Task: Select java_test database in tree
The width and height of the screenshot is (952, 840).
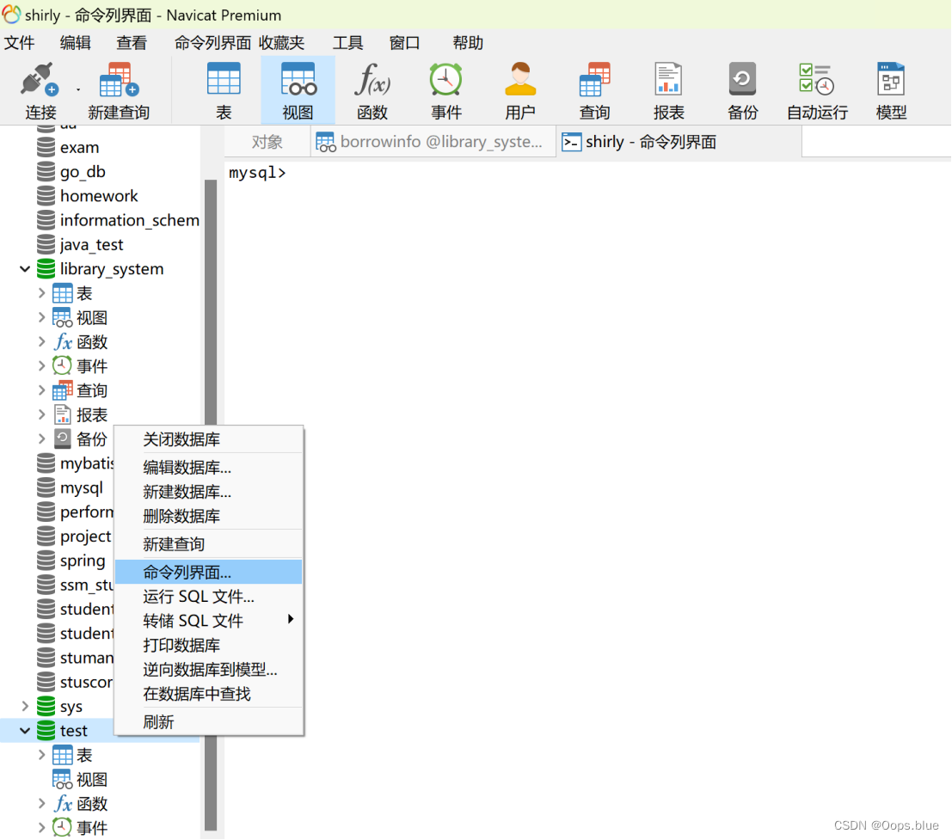Action: coord(91,244)
